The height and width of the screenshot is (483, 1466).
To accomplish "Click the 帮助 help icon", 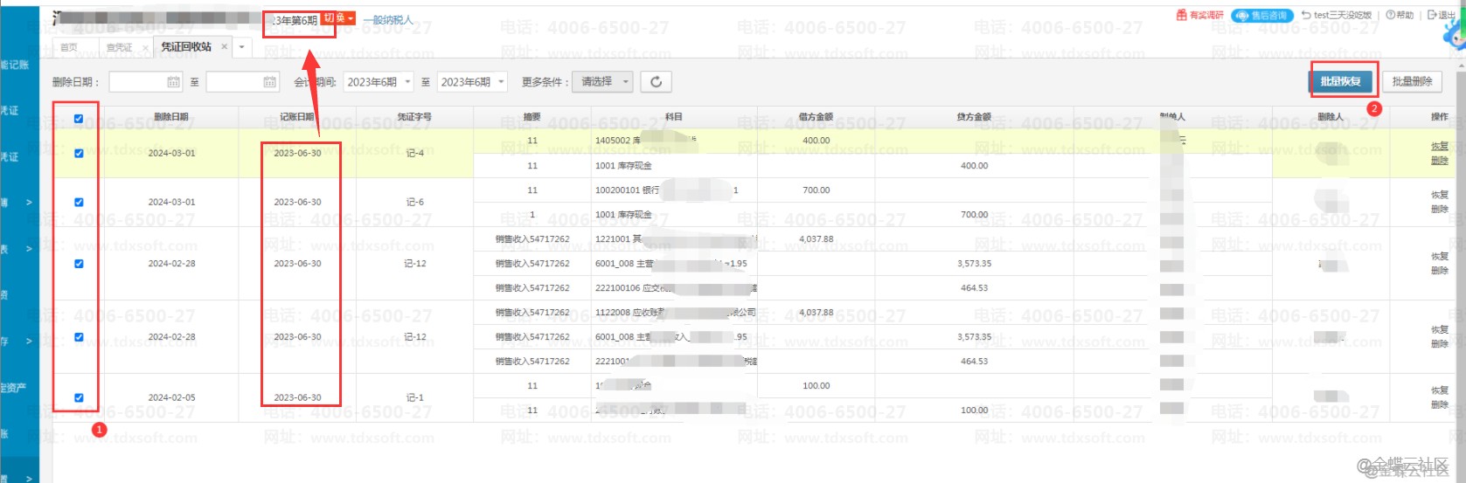I will (x=1390, y=15).
